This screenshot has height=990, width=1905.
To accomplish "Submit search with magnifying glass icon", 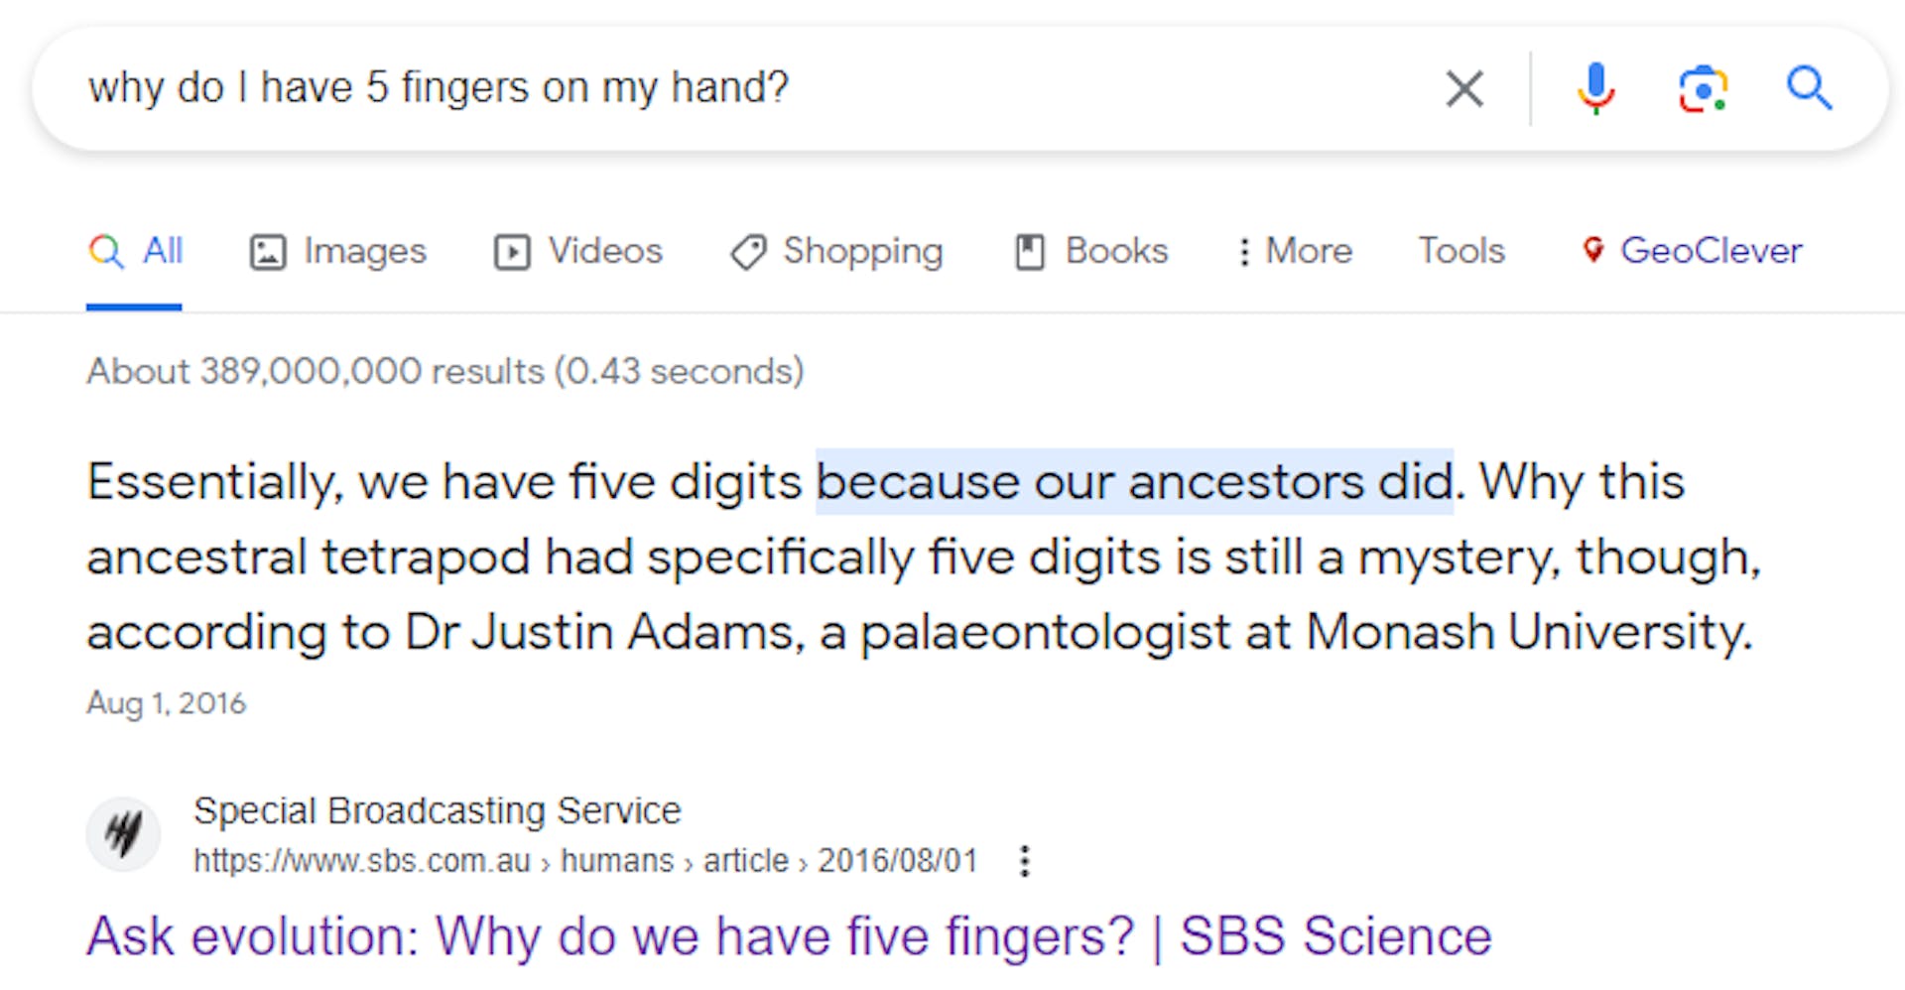I will (1809, 88).
